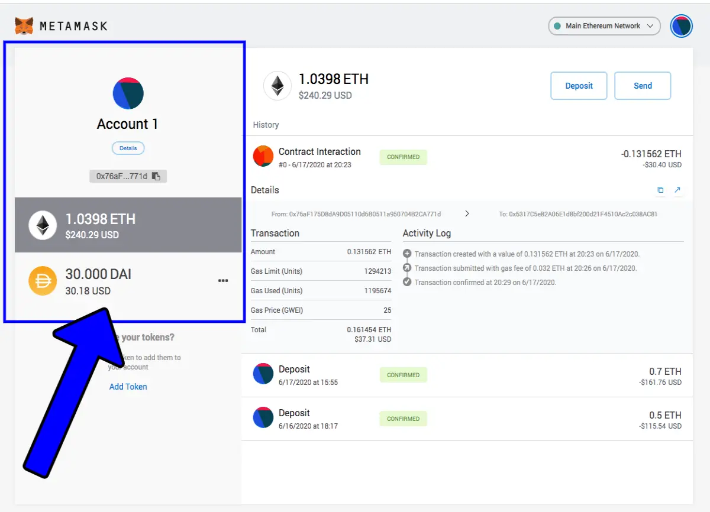710x512 pixels.
Task: Click the -0.131562 ETH transaction amount
Action: click(651, 154)
